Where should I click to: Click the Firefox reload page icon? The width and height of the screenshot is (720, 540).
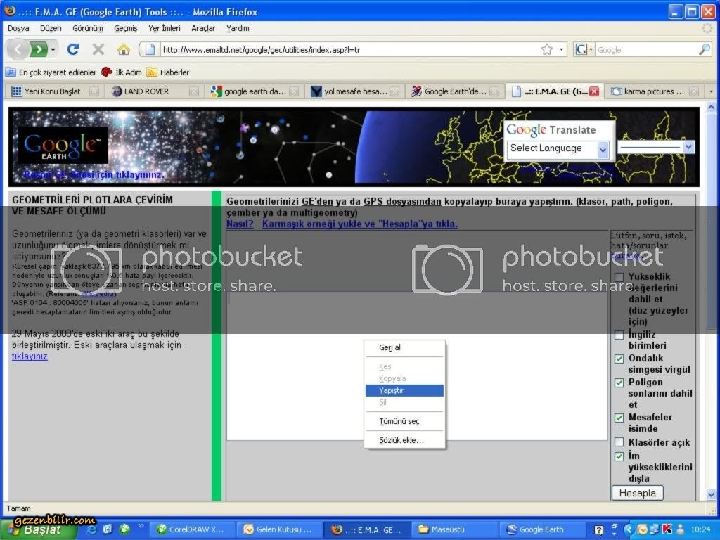click(x=72, y=49)
